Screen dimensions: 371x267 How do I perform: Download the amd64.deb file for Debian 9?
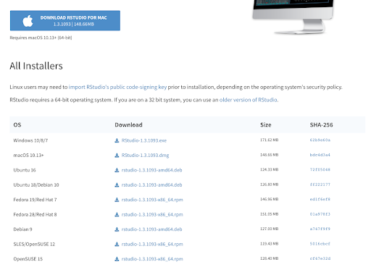151,229
